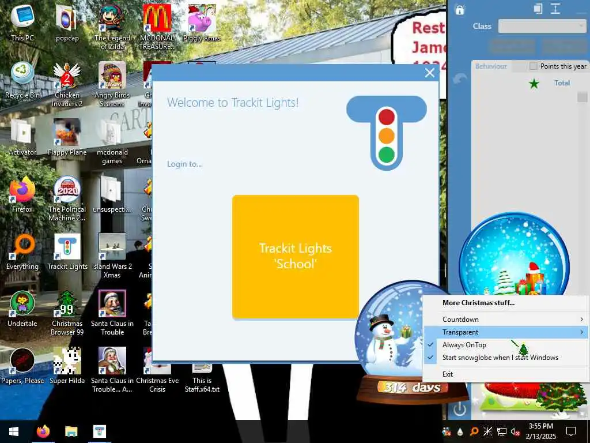Select the Trackit Lights desktop shortcut

tap(67, 251)
